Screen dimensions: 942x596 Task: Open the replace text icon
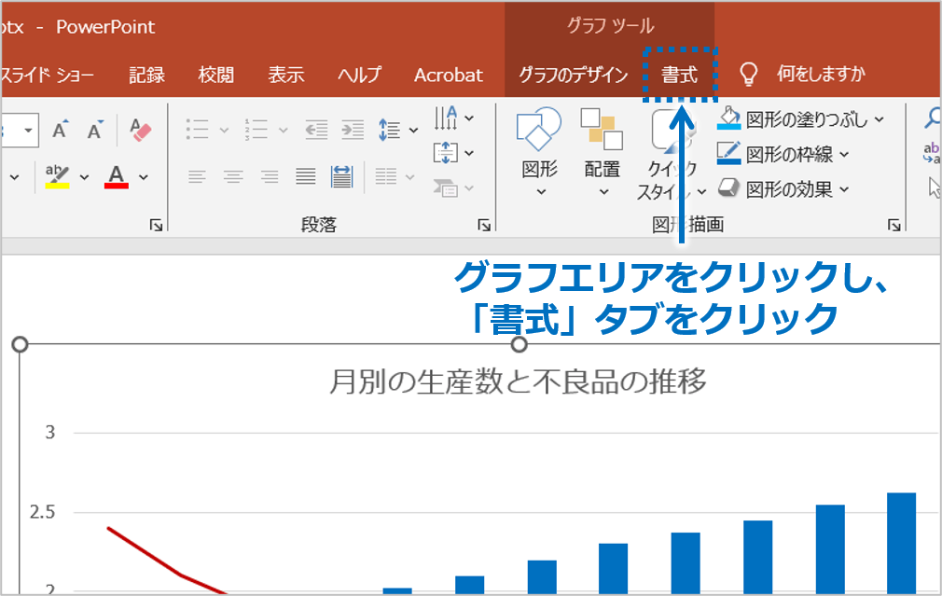pos(933,153)
